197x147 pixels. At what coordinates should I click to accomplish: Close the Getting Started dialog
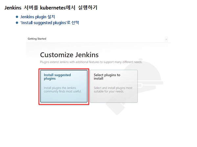(x=166, y=40)
